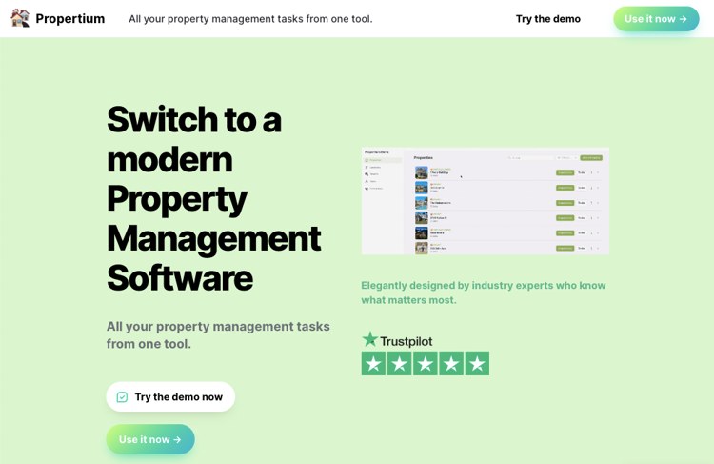Click 'Elegantly designed by industry experts' text

[484, 293]
